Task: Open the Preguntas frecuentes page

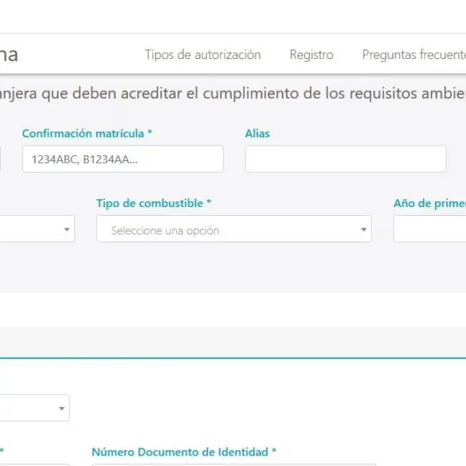Action: tap(414, 55)
